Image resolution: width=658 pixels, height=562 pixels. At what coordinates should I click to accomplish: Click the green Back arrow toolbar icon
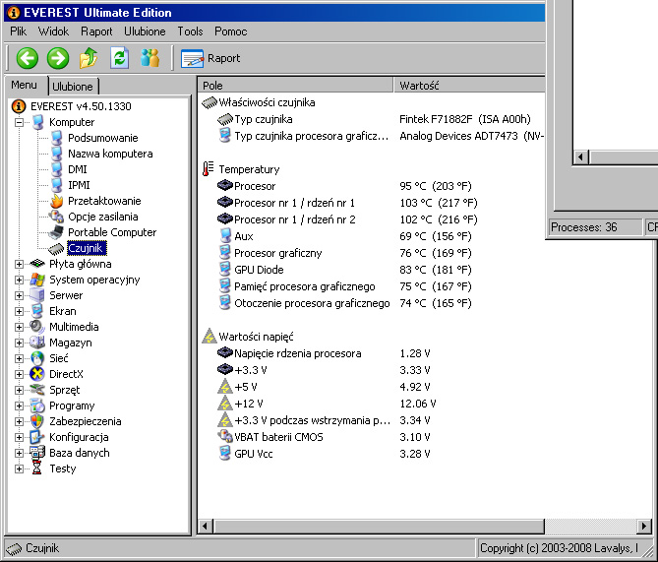28,58
